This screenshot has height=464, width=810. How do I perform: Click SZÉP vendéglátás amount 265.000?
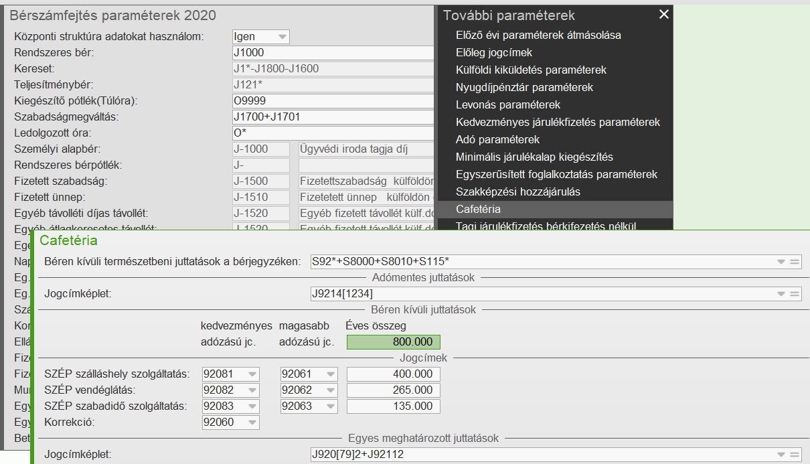tap(394, 390)
